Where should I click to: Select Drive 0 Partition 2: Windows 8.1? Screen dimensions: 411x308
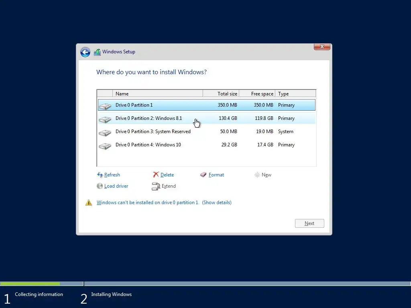click(207, 118)
